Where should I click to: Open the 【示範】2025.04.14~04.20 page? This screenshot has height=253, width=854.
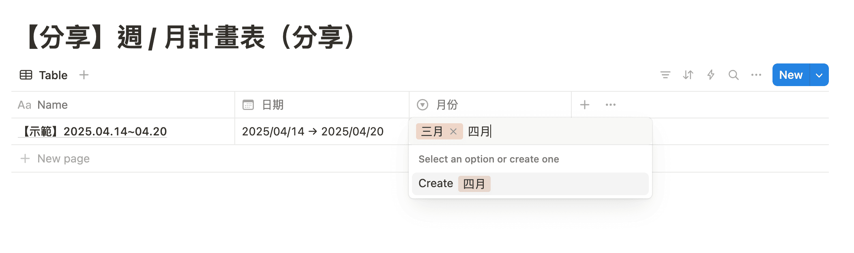tap(94, 132)
